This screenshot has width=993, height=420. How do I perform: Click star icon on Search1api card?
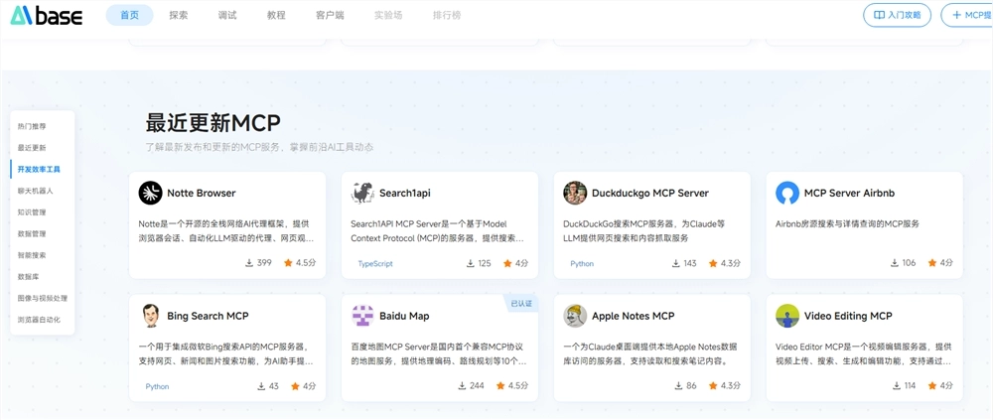[507, 263]
